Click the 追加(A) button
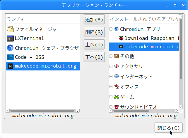188x138 pixels. coord(94,20)
